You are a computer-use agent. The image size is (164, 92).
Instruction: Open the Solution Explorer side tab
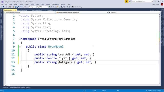[x=162, y=31]
